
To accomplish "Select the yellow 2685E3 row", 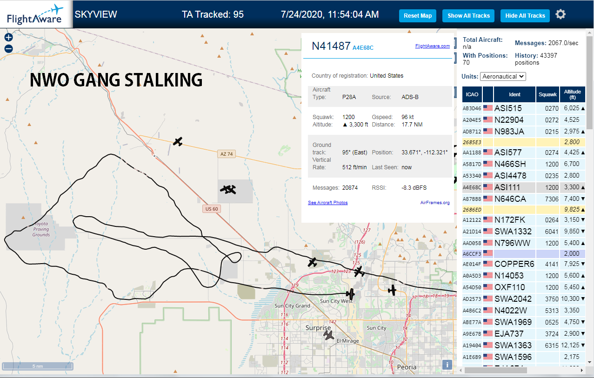I will pos(524,142).
